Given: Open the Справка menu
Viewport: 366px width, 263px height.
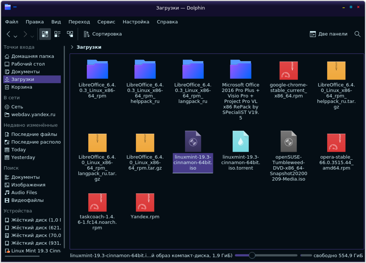Looking at the screenshot, I should coord(167,22).
